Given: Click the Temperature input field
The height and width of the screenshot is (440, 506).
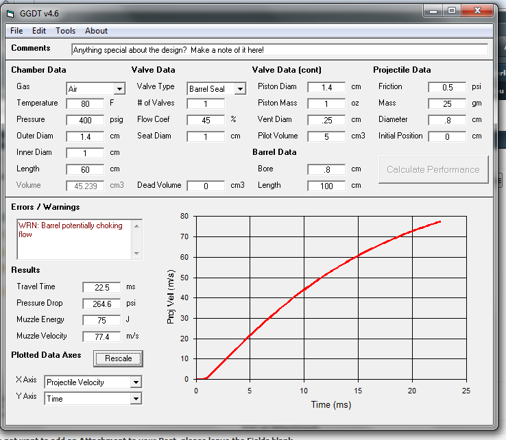Looking at the screenshot, I should coord(85,103).
